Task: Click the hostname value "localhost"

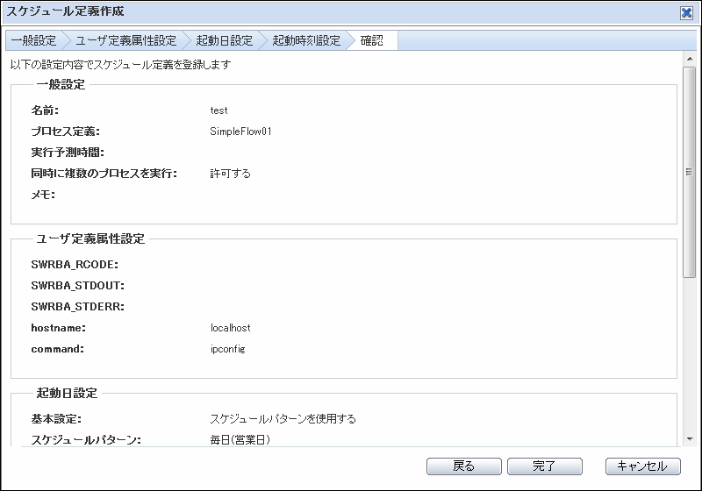Action: pos(231,328)
